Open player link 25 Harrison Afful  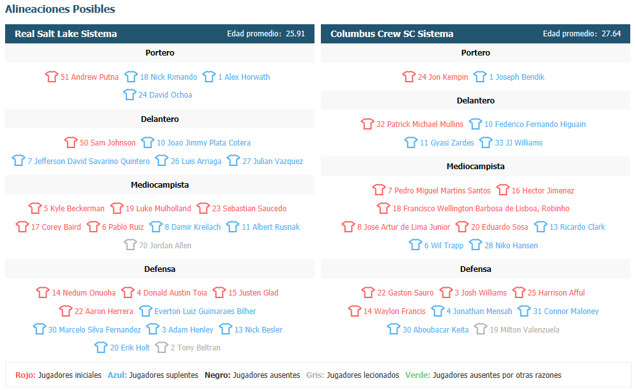click(556, 293)
